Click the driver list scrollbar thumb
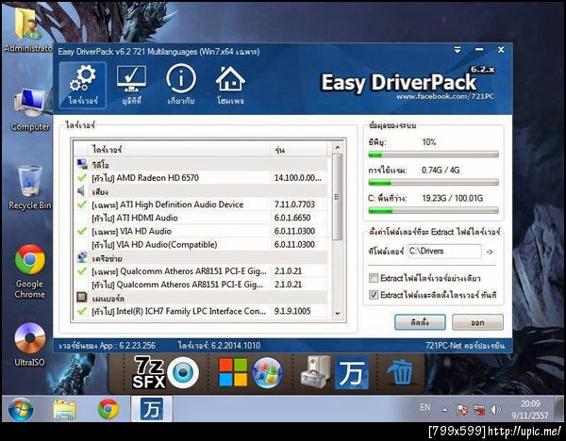This screenshot has width=566, height=441. coord(337,197)
